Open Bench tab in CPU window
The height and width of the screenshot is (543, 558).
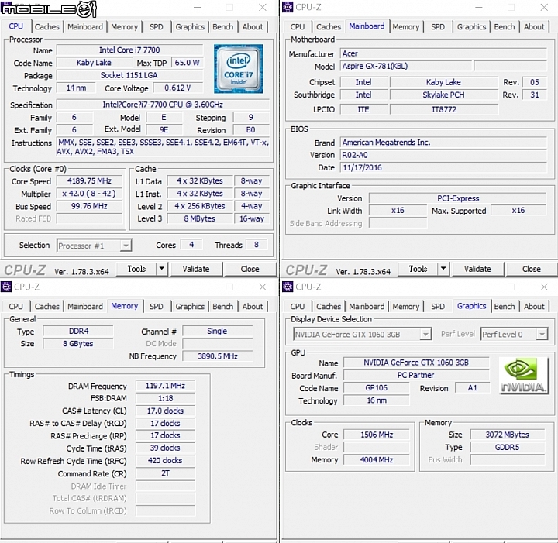point(222,27)
